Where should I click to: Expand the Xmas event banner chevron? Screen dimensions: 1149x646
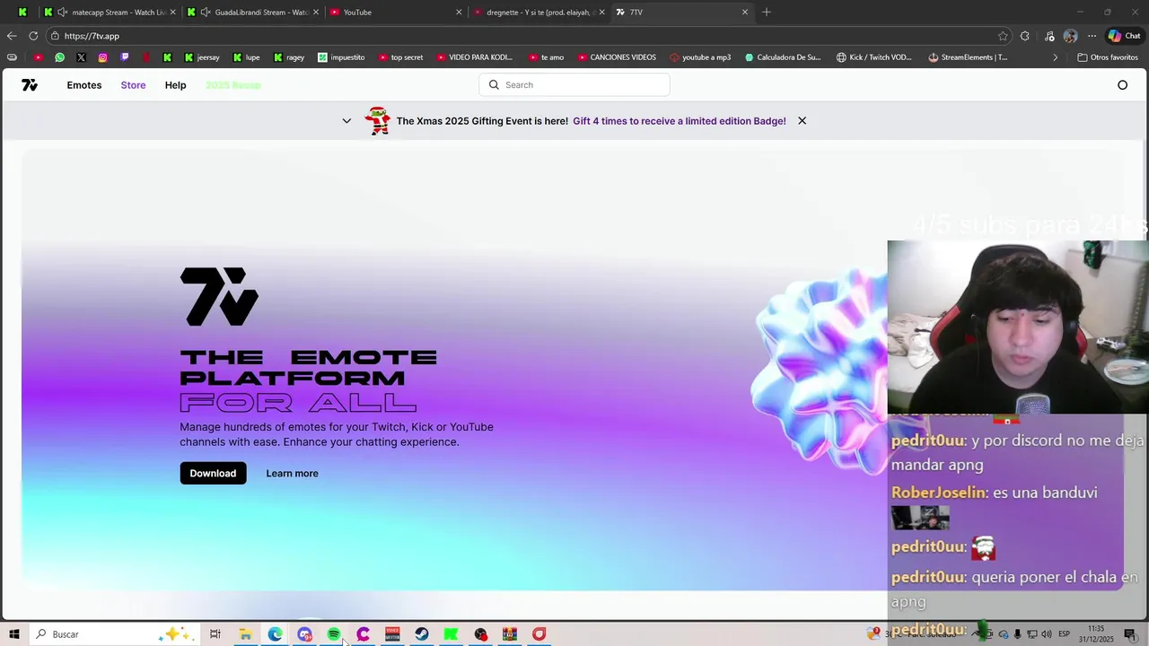346,121
